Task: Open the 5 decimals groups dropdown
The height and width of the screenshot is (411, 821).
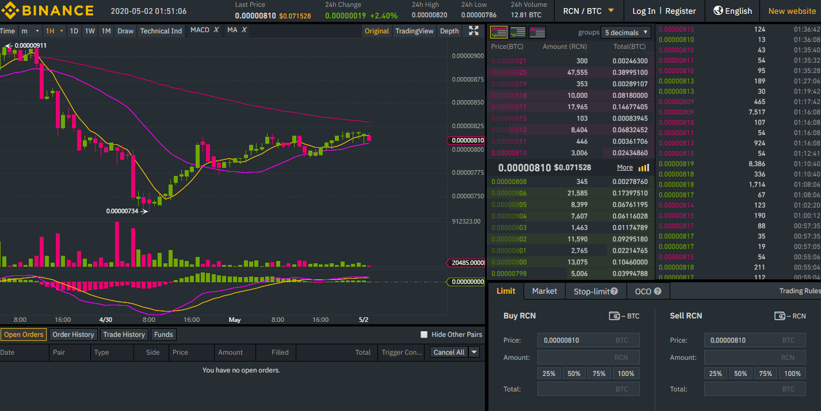Action: tap(625, 33)
